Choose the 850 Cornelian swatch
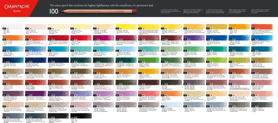Viewport: 278px width, 123px height. click(x=13, y=38)
